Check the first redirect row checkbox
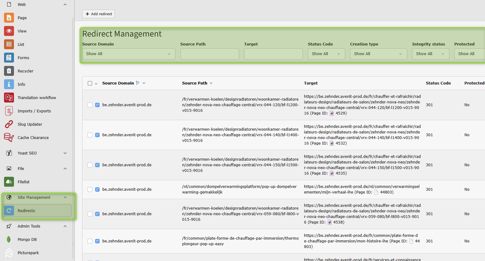 [90, 105]
